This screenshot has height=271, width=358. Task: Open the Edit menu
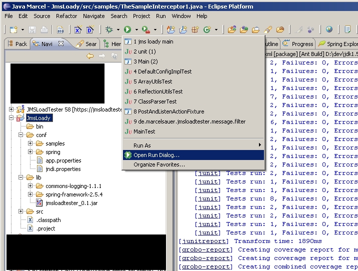[23, 16]
